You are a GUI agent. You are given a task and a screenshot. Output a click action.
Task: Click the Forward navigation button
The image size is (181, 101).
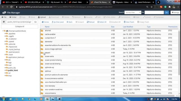[x=79, y=22]
